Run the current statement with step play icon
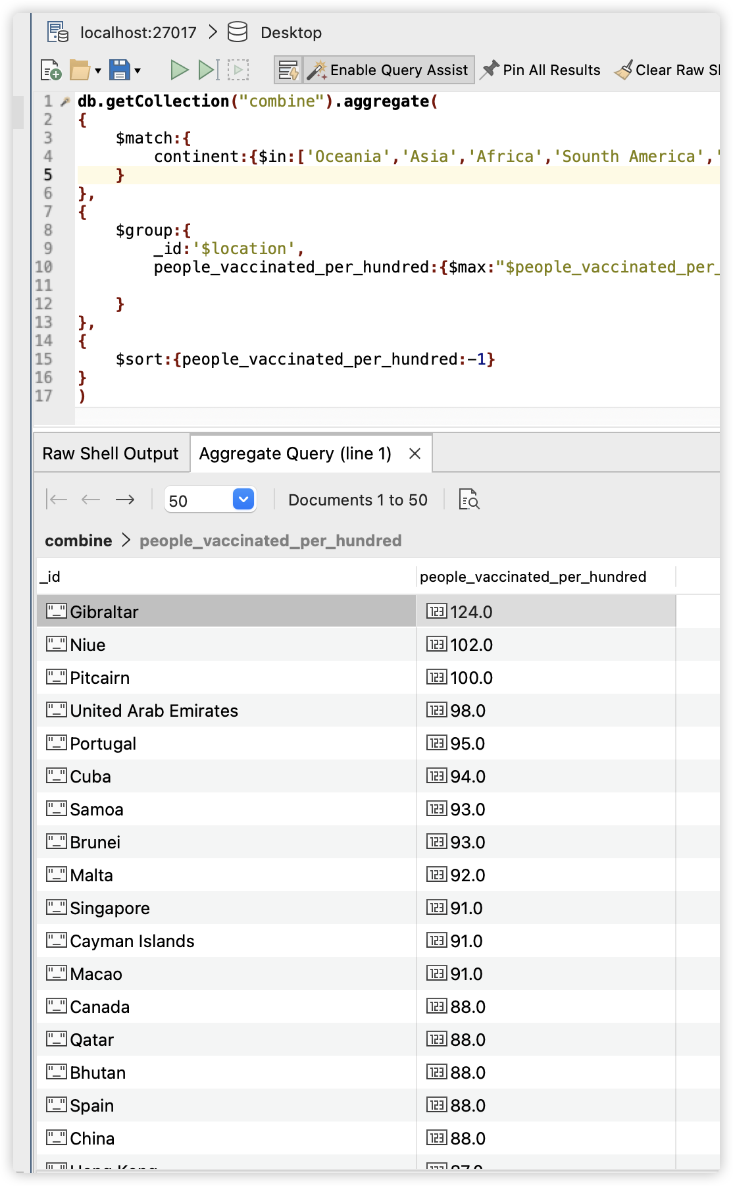Screen dimensions: 733x1186 208,70
